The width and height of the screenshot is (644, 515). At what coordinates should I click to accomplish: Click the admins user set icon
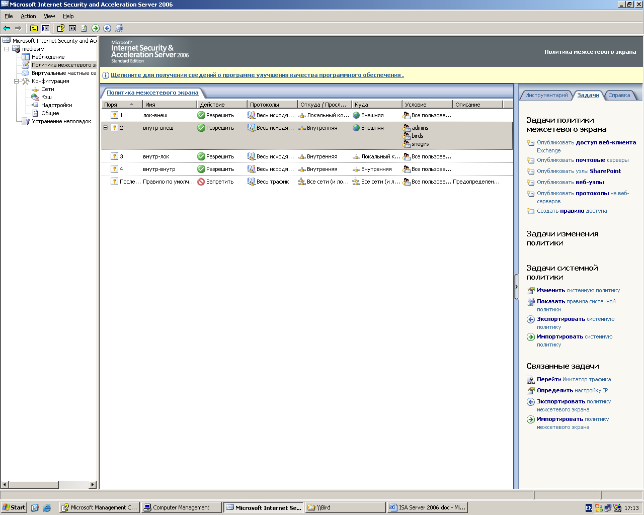(x=407, y=128)
